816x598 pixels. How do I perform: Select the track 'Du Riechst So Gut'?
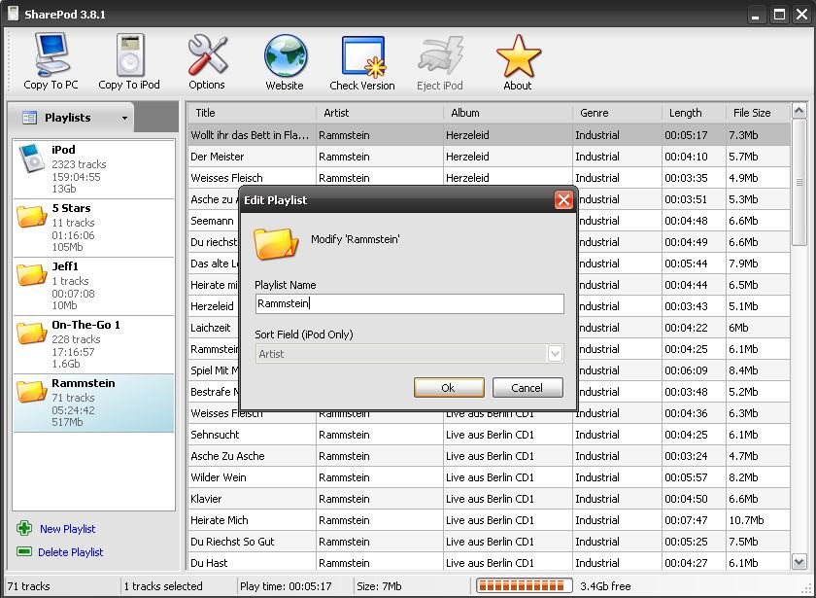coord(489,542)
